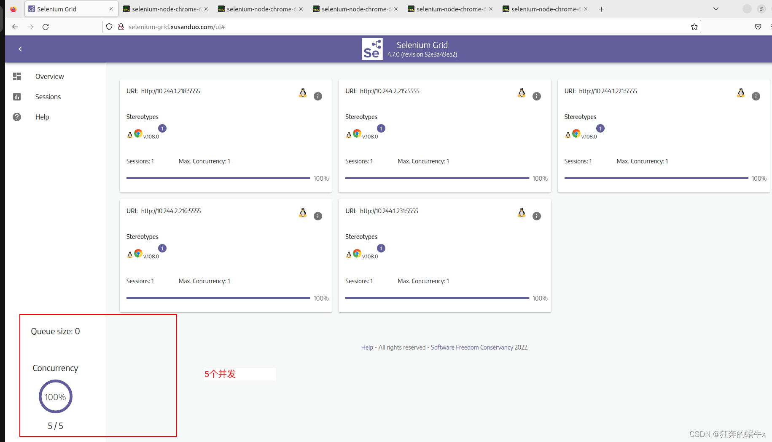Viewport: 772px width, 442px height.
Task: Click the usage progress bar on node 10.244.2.215
Action: pos(437,178)
